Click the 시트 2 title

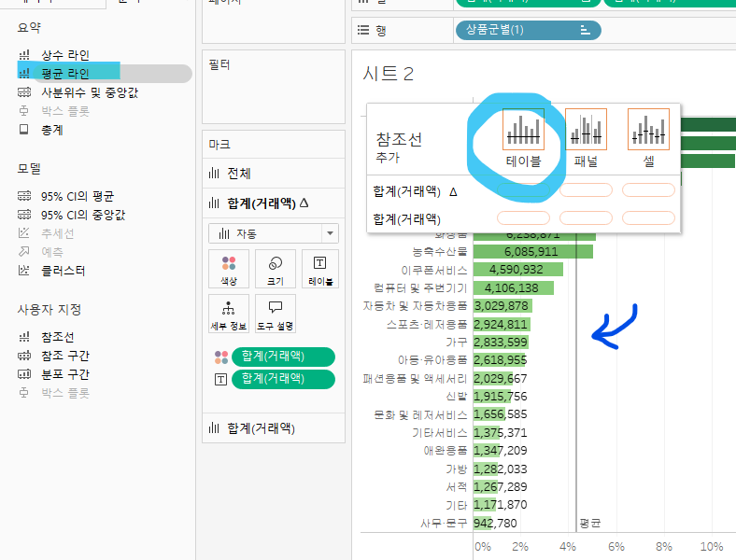tap(388, 74)
